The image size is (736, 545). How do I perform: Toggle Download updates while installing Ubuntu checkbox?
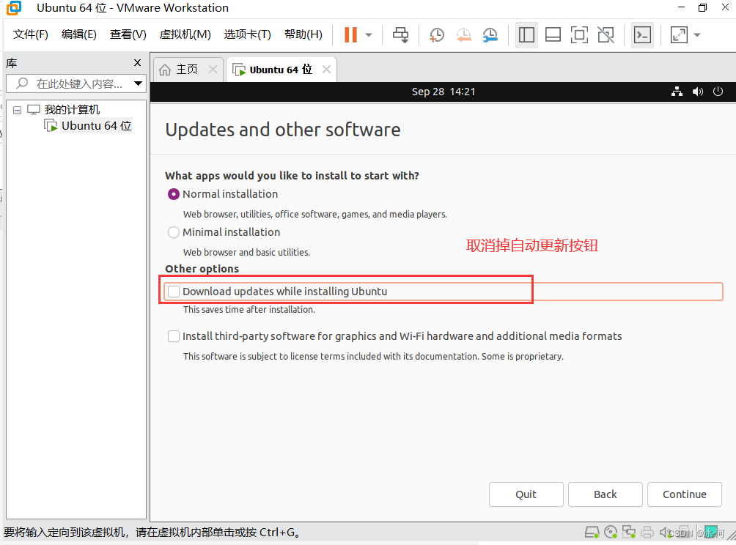click(x=174, y=292)
